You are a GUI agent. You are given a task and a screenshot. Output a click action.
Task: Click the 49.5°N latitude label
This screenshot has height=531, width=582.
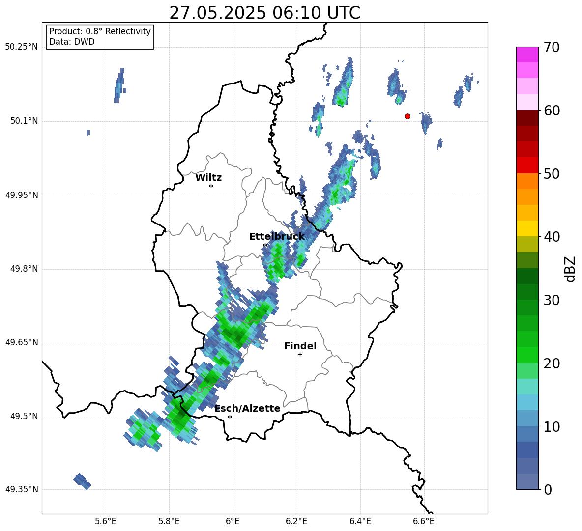[x=25, y=416]
